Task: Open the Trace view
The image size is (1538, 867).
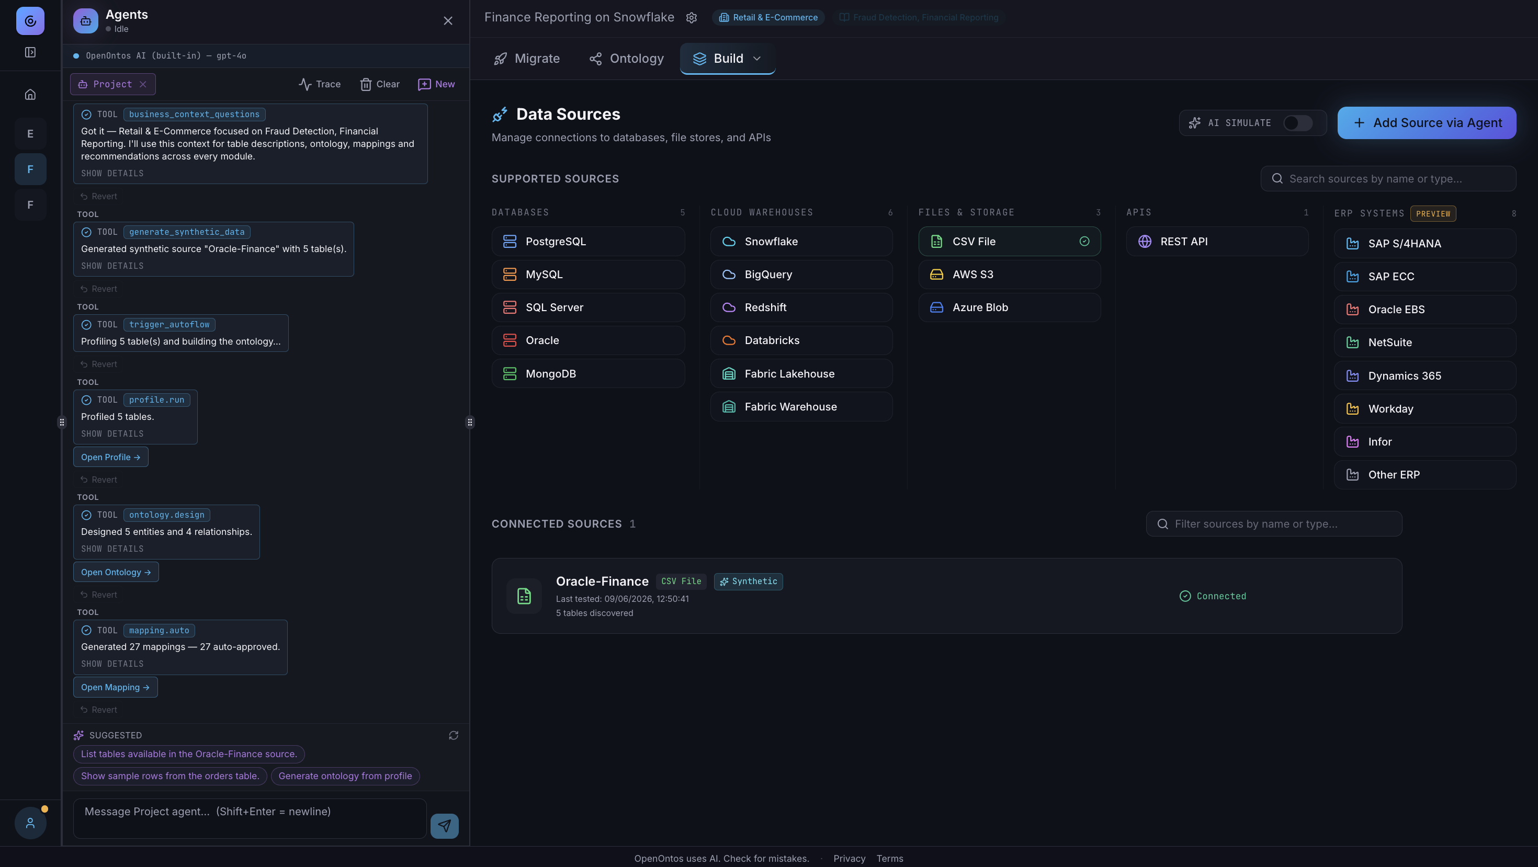Action: click(320, 84)
